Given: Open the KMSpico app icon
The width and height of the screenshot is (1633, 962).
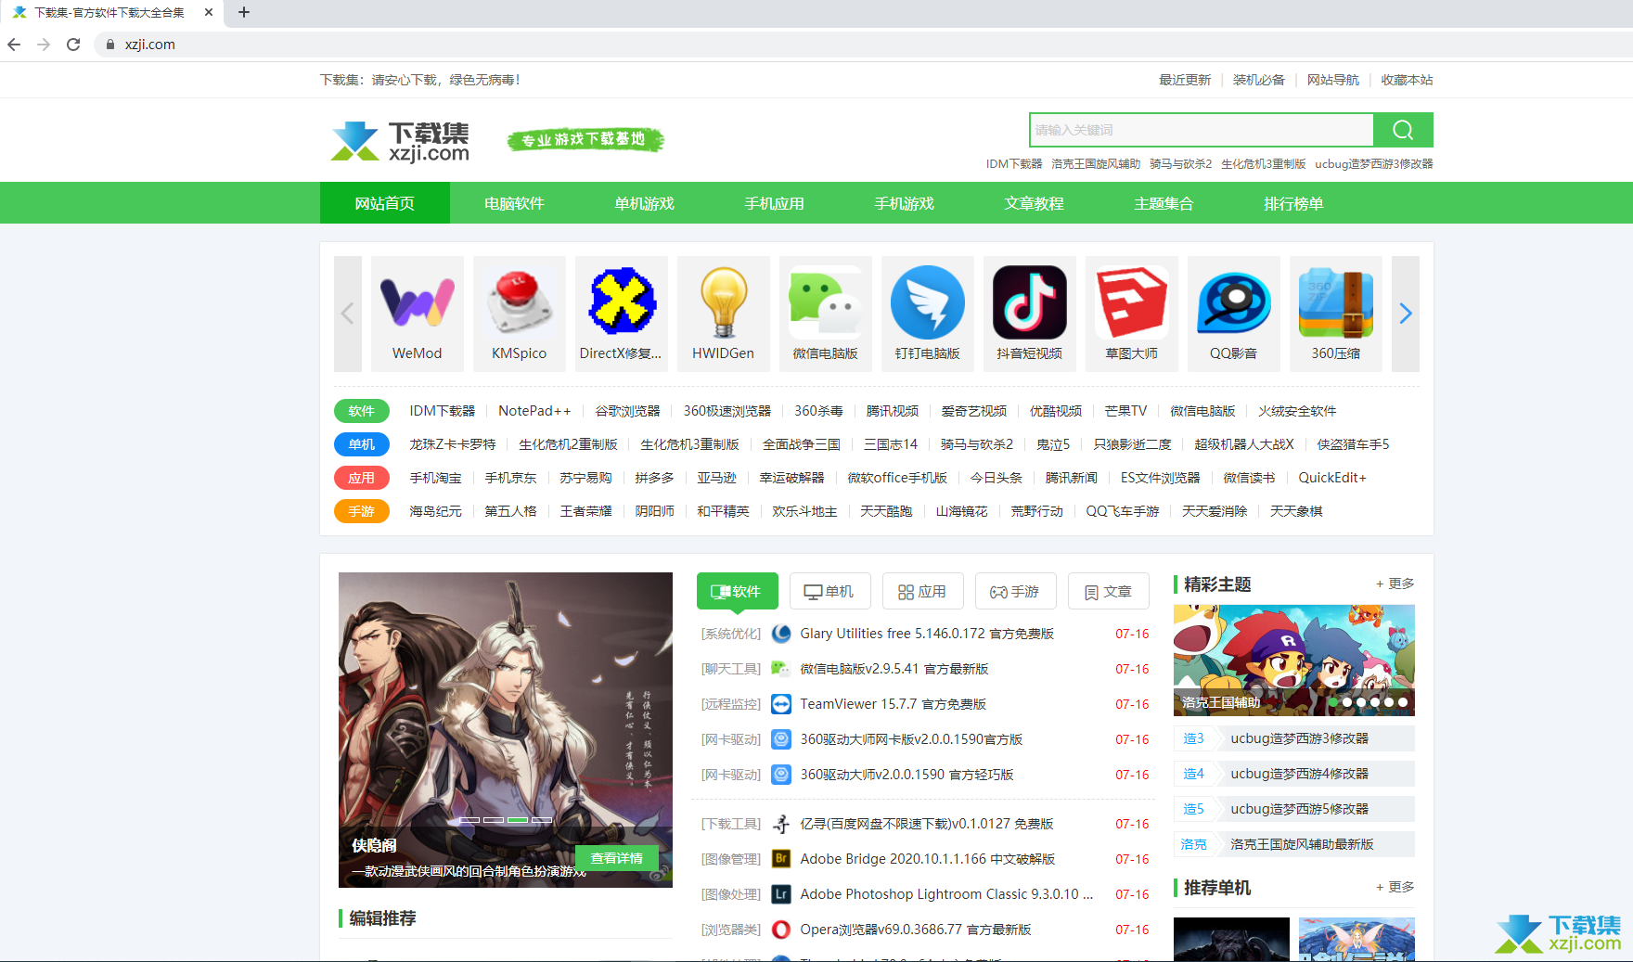Looking at the screenshot, I should (520, 302).
